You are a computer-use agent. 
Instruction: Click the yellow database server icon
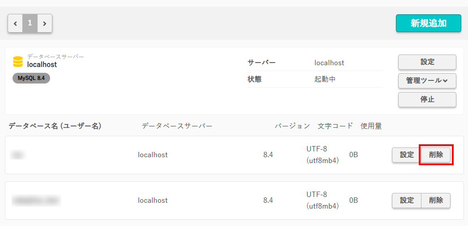click(x=18, y=62)
